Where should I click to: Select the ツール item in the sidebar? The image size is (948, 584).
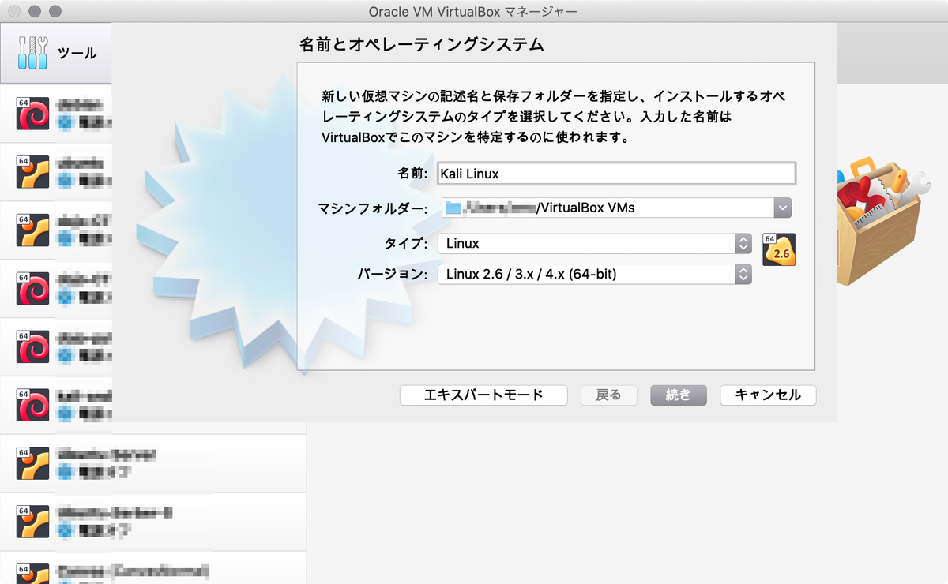pyautogui.click(x=55, y=53)
